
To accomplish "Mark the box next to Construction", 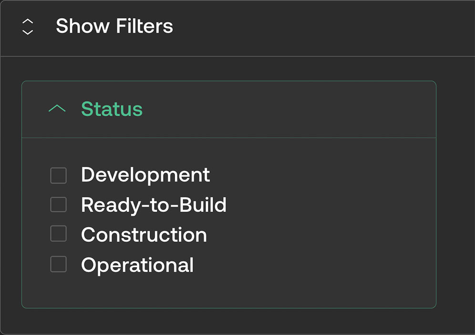I will pyautogui.click(x=58, y=234).
